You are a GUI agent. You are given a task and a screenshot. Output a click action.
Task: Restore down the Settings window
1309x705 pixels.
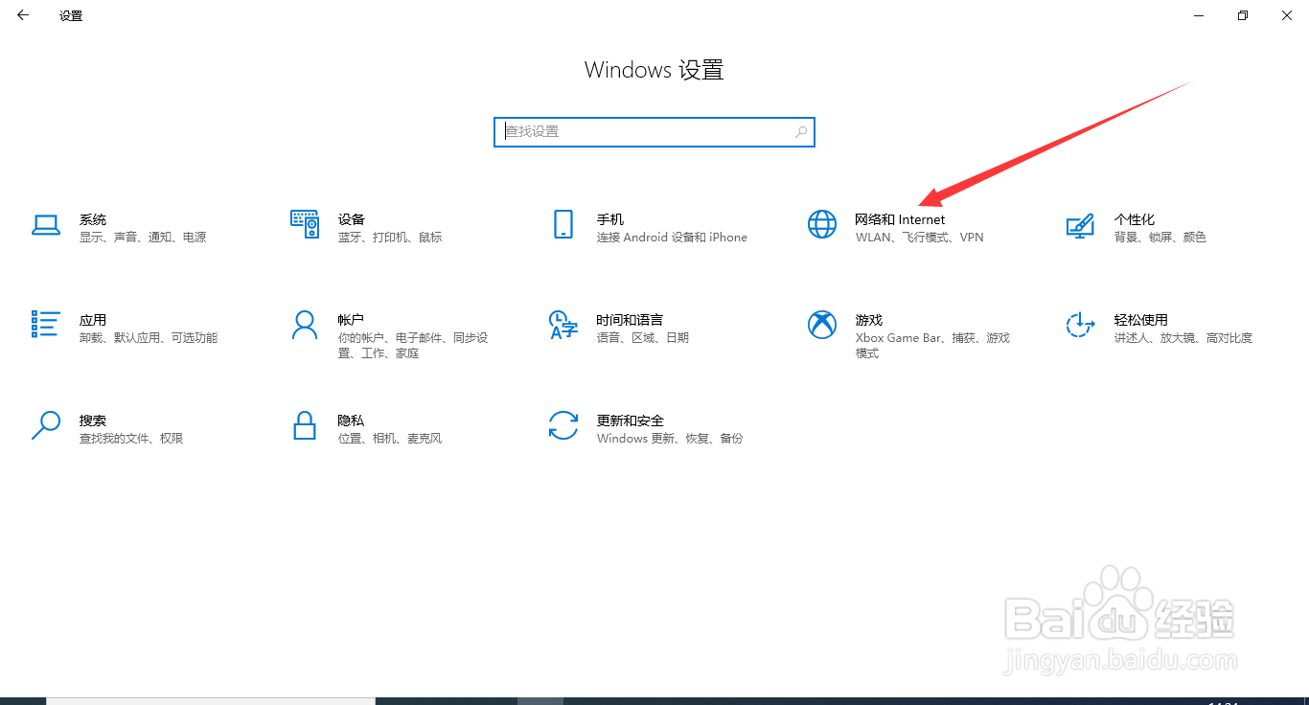point(1243,15)
